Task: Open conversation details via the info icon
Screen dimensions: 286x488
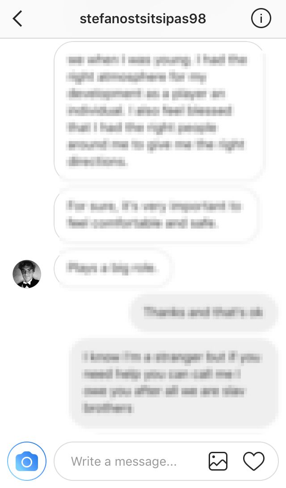Action: pos(261,19)
